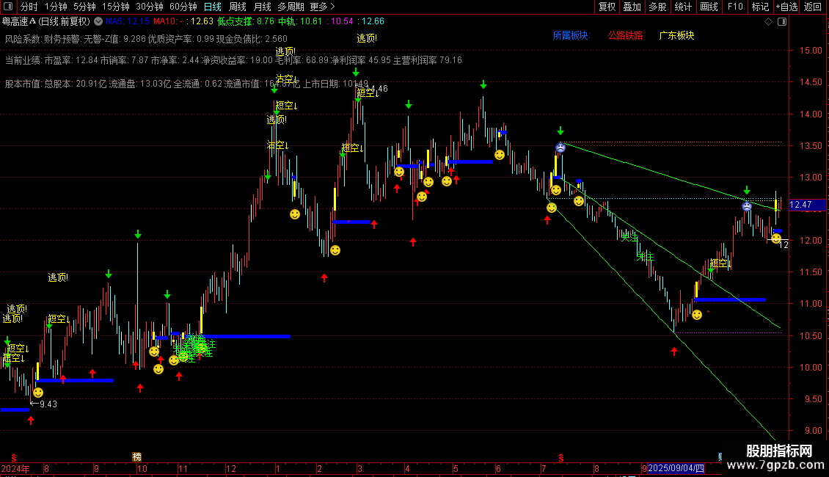Viewport: 829px width, 477px height.
Task: Open the 多股 multi-stock view
Action: click(x=658, y=7)
